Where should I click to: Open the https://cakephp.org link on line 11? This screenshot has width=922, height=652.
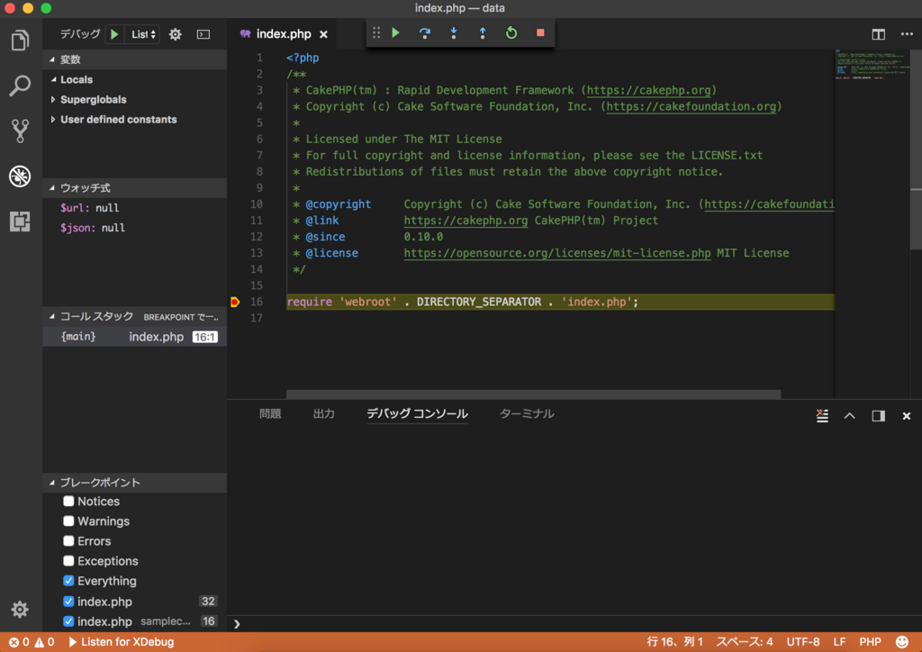click(x=466, y=221)
